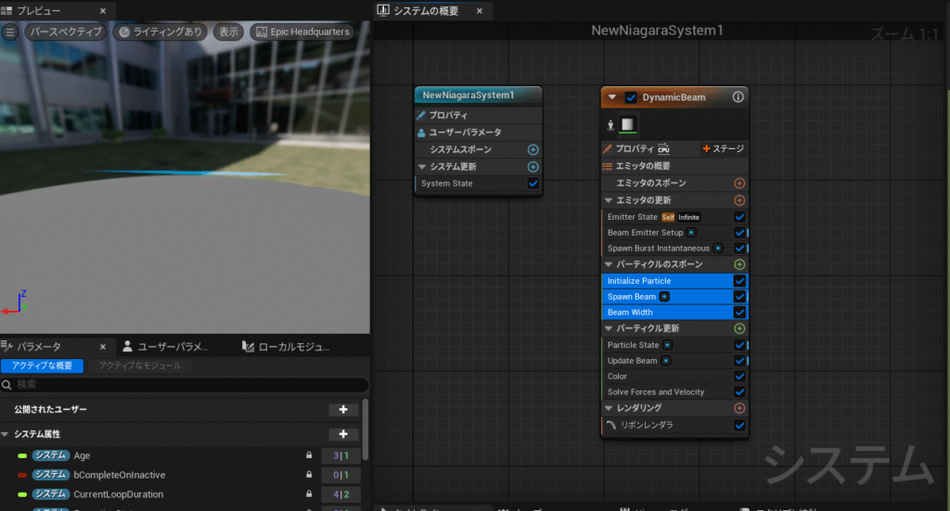Viewport: 950px width, 511px height.
Task: Add parameter to システム属性 with plus
Action: (343, 434)
